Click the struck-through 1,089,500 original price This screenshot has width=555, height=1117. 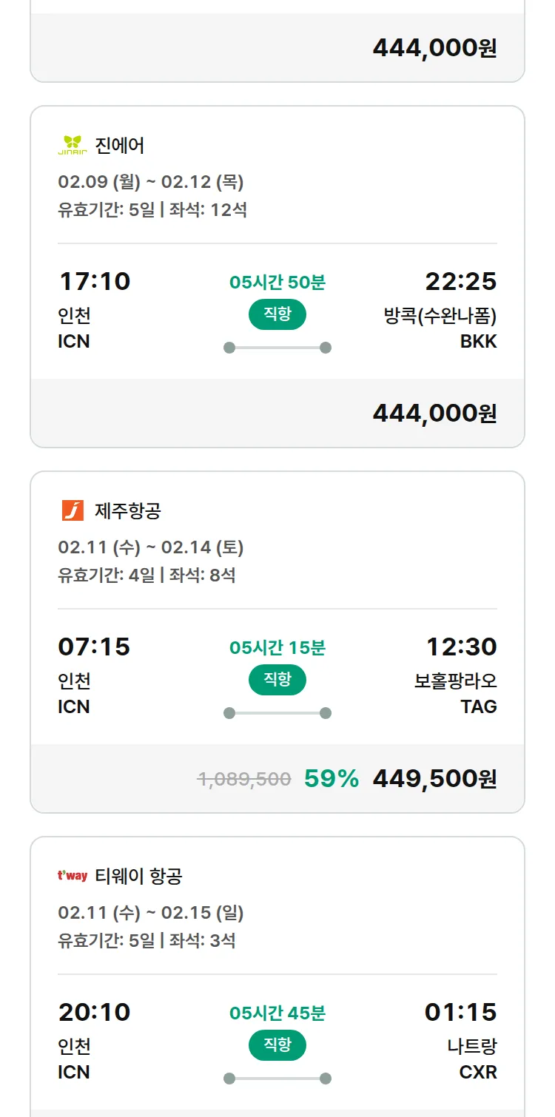pyautogui.click(x=244, y=779)
